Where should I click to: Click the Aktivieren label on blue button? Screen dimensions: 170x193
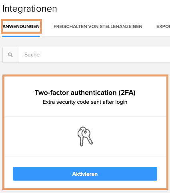pyautogui.click(x=85, y=174)
